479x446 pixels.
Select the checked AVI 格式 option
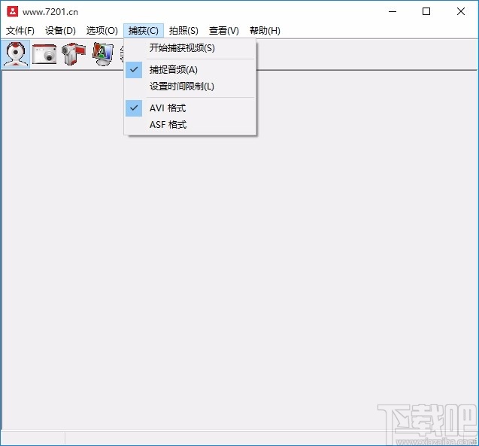(x=190, y=108)
